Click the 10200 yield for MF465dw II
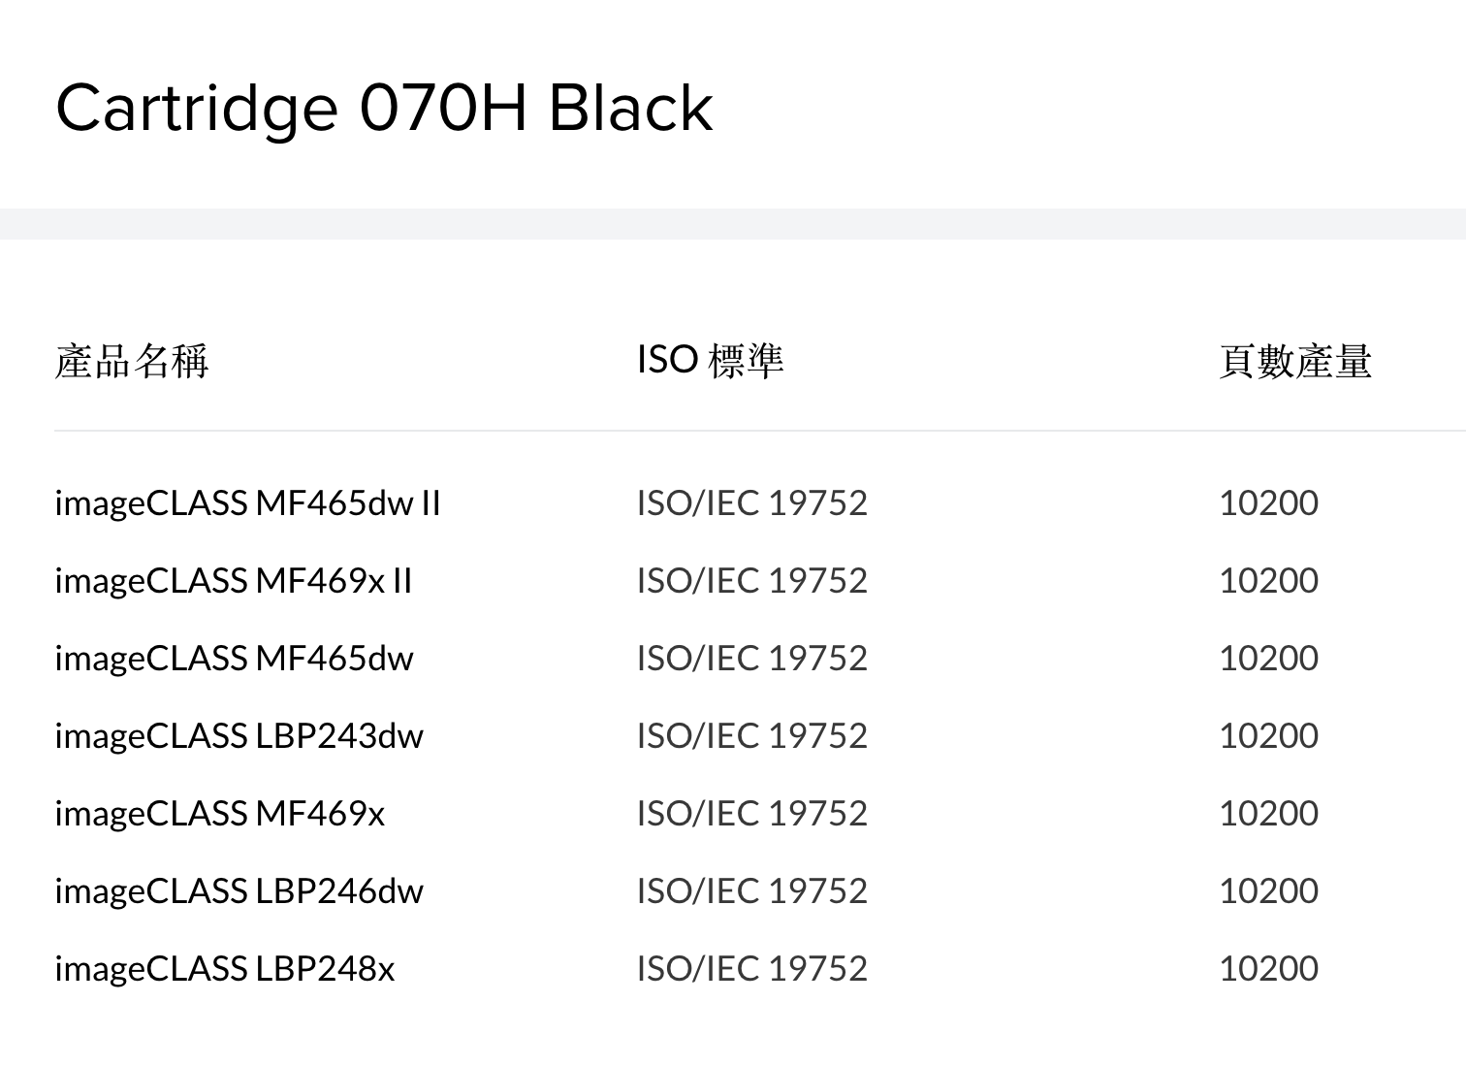Screen dimensions: 1466x1067 coord(1268,503)
